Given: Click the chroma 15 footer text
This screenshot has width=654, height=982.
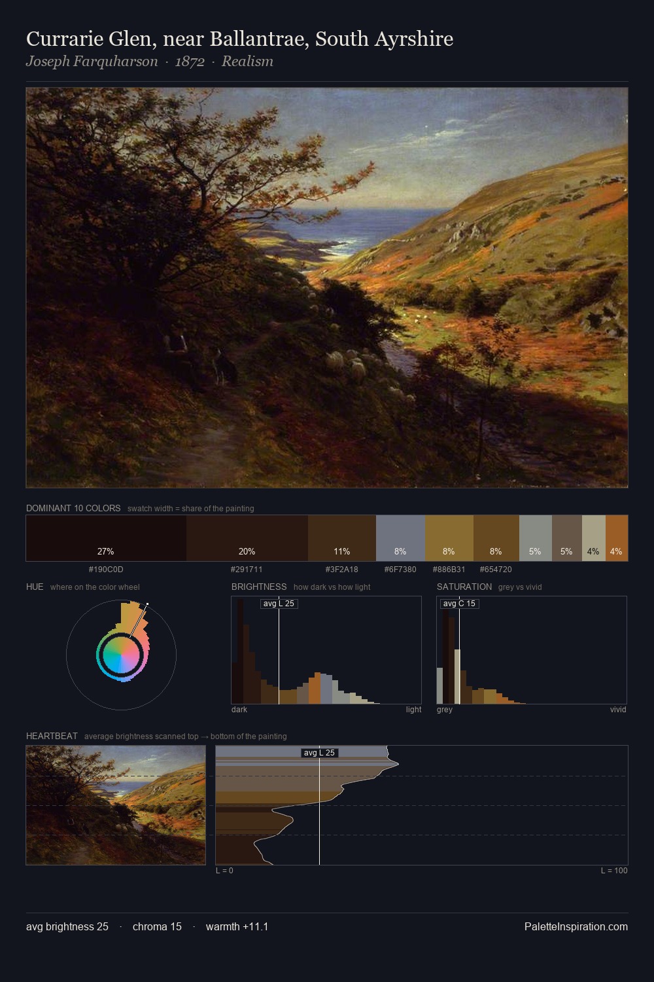Looking at the screenshot, I should [x=157, y=927].
